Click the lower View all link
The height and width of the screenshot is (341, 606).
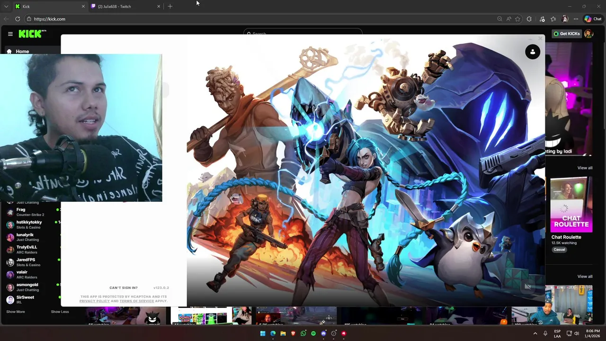[585, 276]
